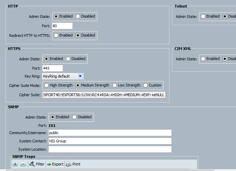Focus the Cipher Suite text field
The image size is (236, 171).
click(x=104, y=95)
